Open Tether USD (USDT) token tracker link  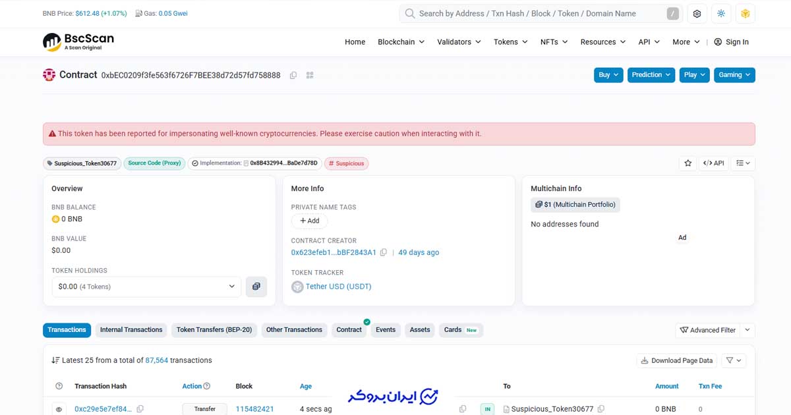pyautogui.click(x=338, y=287)
